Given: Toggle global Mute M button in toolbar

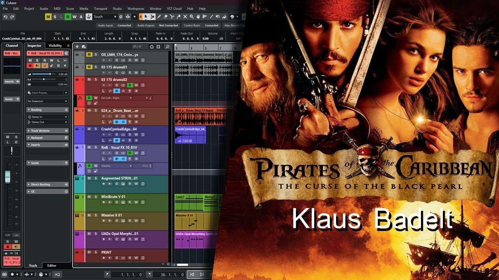Looking at the screenshot, I should point(48,17).
